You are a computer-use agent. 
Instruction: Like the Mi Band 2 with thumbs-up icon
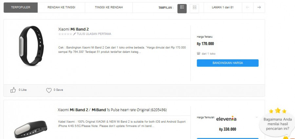click(13, 90)
